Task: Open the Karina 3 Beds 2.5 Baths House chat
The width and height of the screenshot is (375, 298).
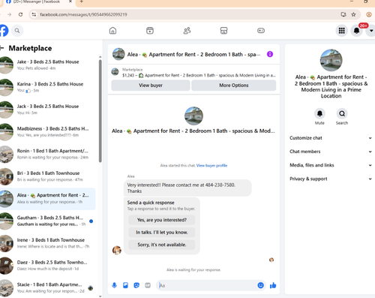Action: click(48, 87)
